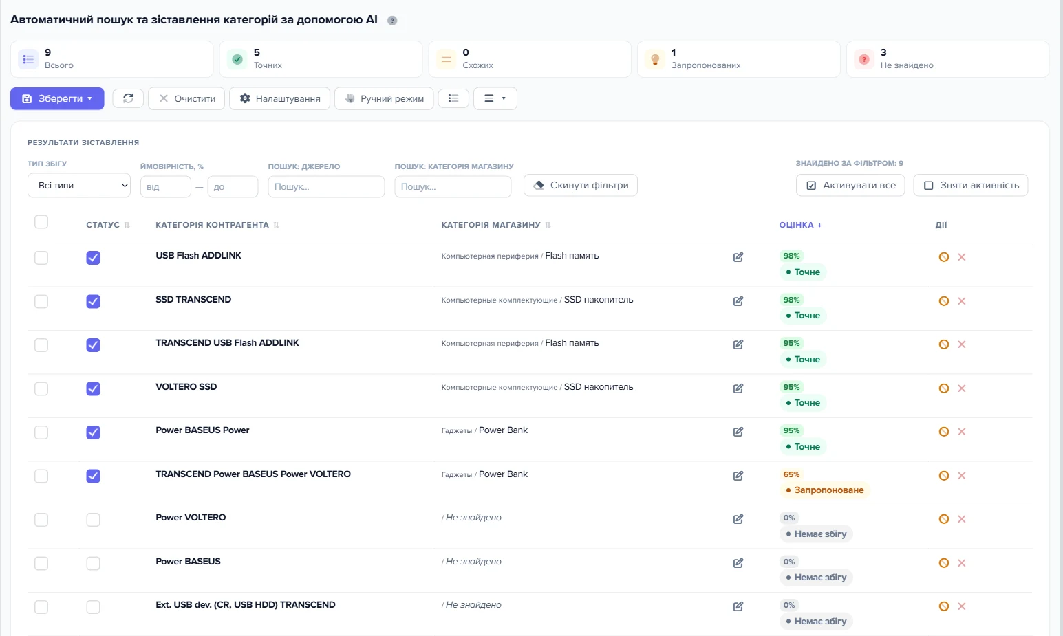1063x636 pixels.
Task: Click the Очистити button
Action: tap(186, 98)
